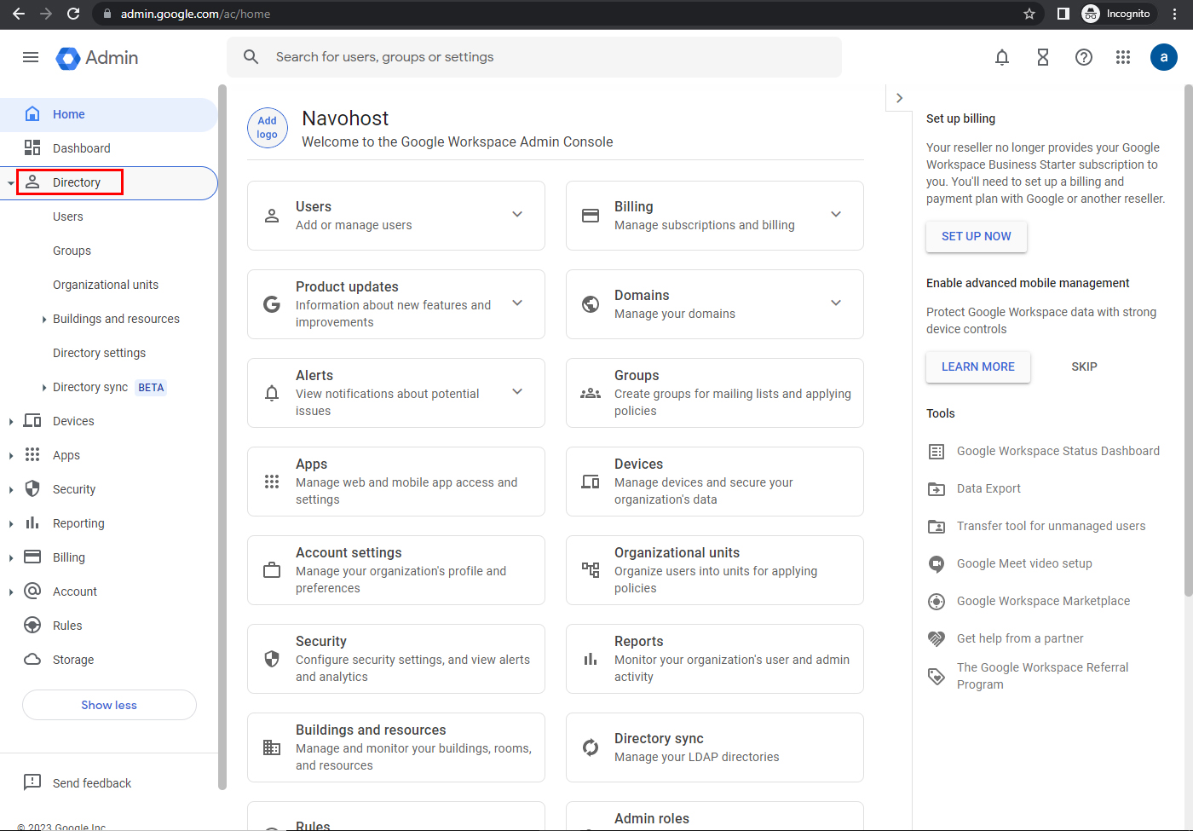Click the Add logo circle

click(268, 128)
